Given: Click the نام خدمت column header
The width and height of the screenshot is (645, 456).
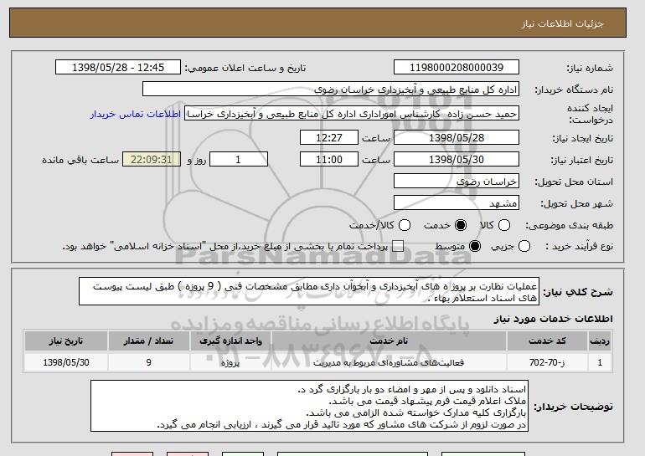Looking at the screenshot, I should (389, 341).
